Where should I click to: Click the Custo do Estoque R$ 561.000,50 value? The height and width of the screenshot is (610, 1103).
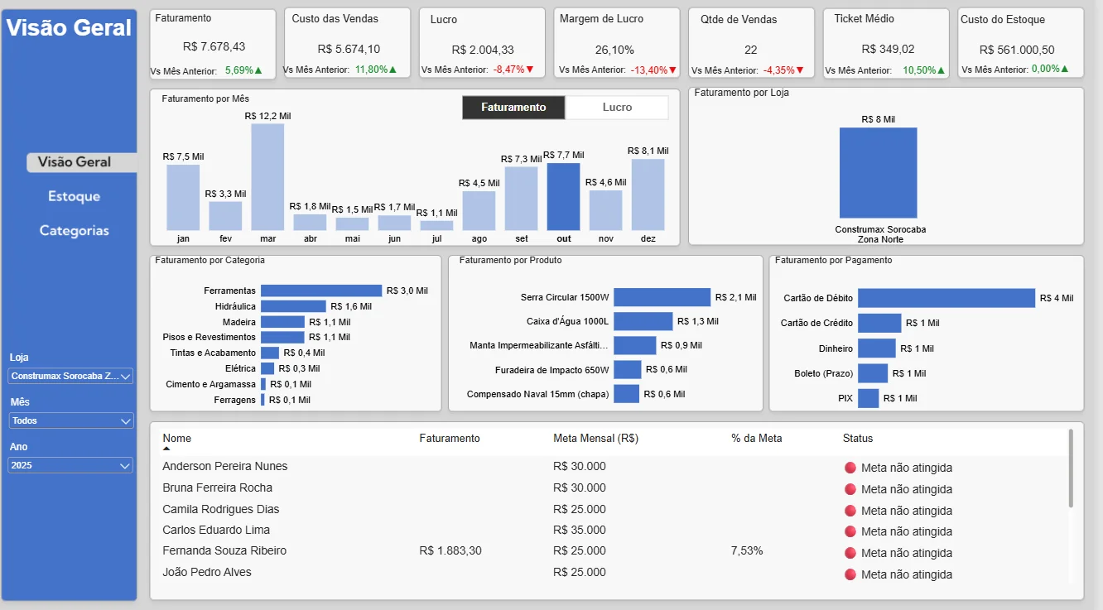1017,50
